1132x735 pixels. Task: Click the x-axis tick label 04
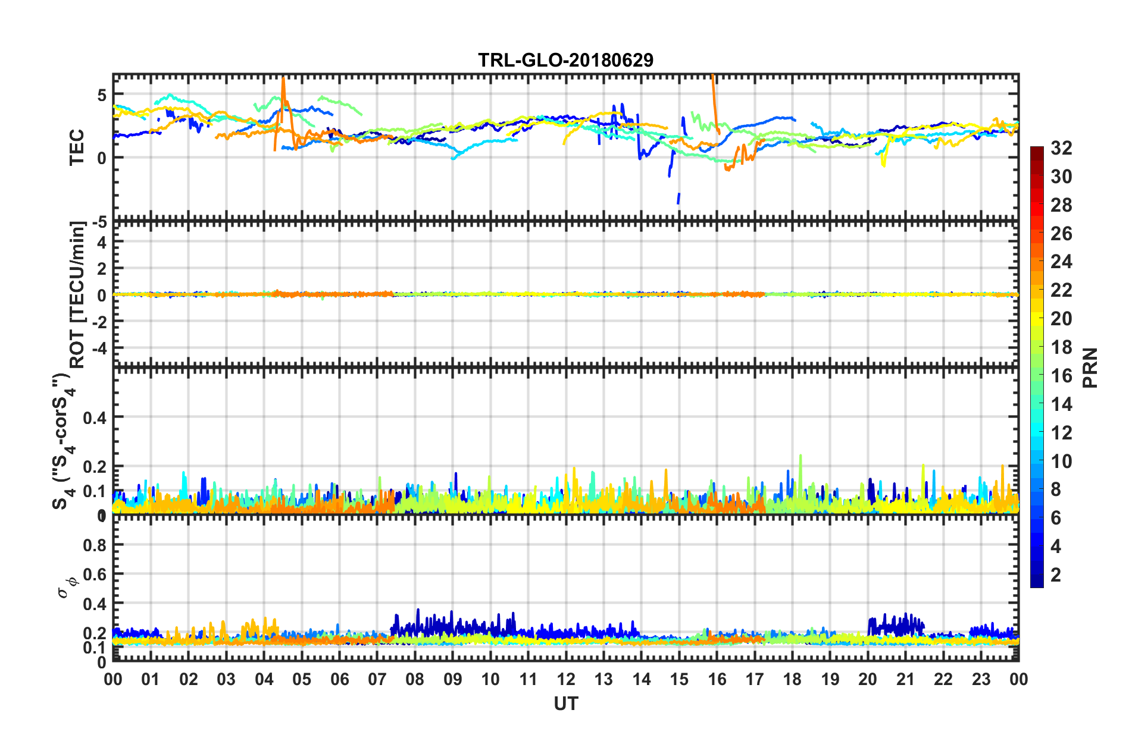(x=264, y=679)
